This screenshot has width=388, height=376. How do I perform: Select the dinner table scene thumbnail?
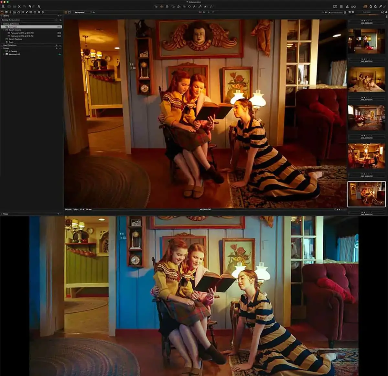pyautogui.click(x=366, y=156)
